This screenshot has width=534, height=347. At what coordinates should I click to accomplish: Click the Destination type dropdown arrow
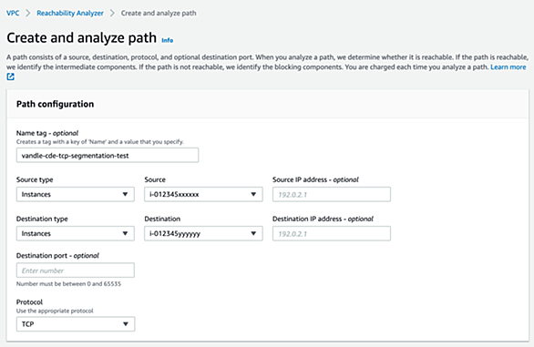[x=125, y=233]
